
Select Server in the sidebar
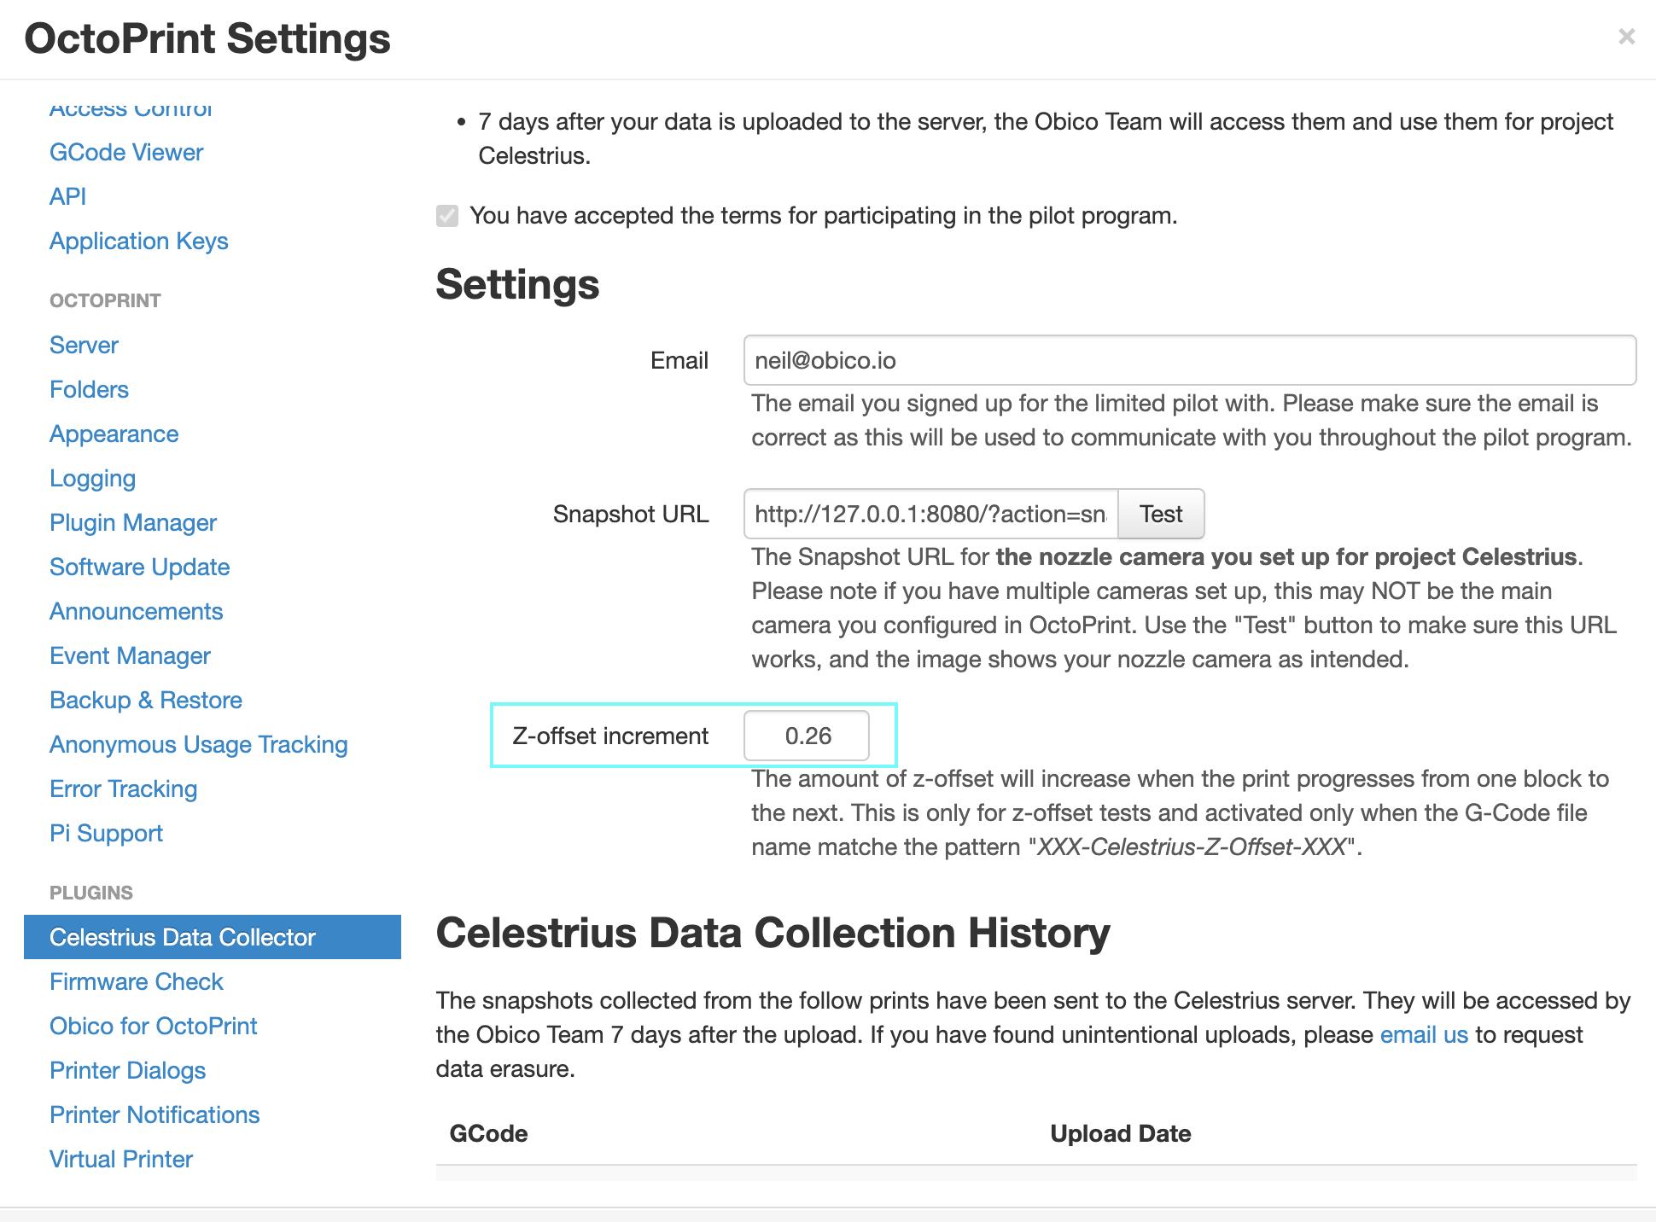pos(84,345)
